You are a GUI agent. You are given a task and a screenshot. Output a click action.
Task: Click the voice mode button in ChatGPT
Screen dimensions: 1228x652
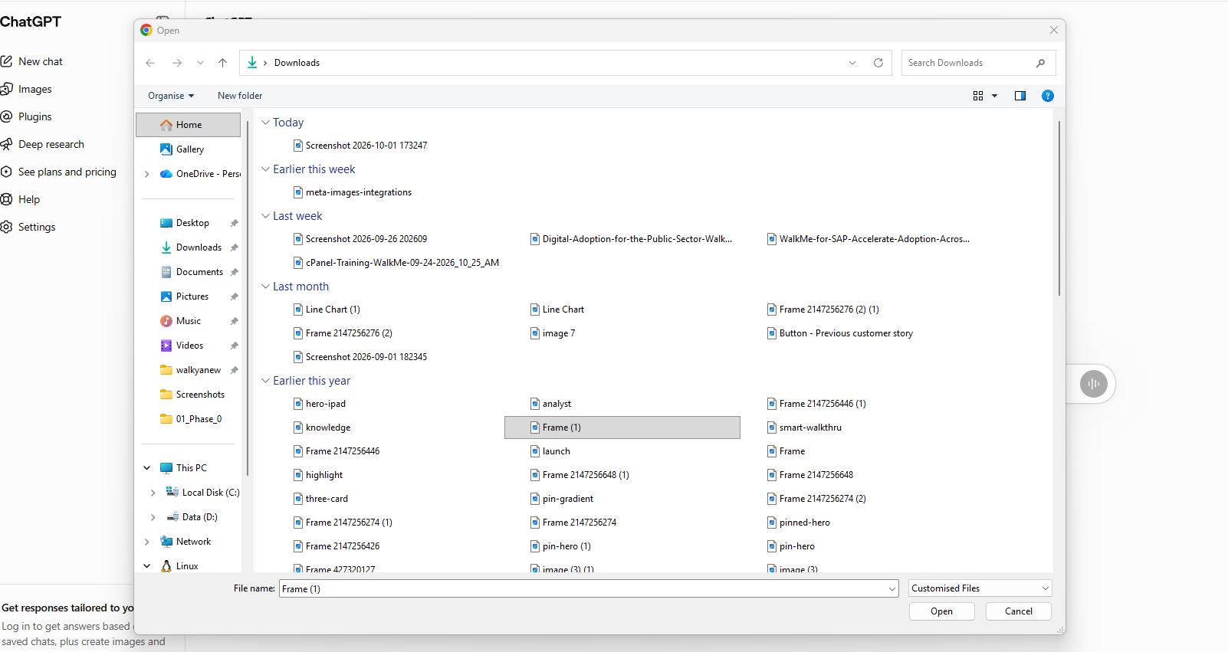(1094, 384)
